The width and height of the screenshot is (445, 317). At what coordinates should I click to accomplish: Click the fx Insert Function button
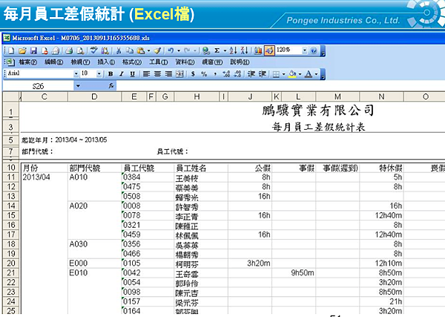coord(111,85)
